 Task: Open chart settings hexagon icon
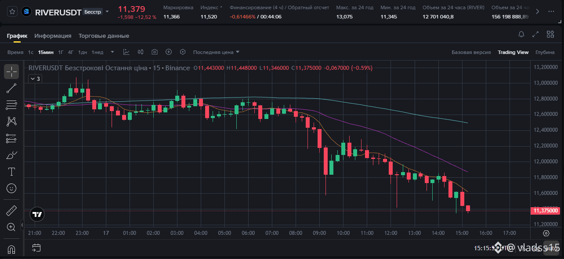(x=183, y=52)
